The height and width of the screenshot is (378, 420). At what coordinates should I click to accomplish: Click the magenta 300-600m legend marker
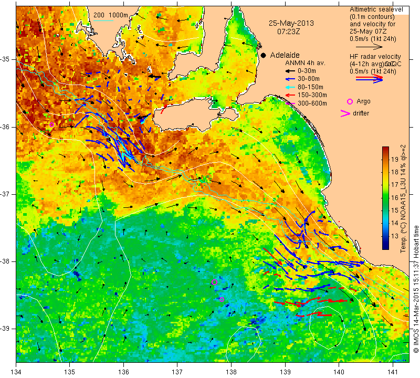(290, 103)
